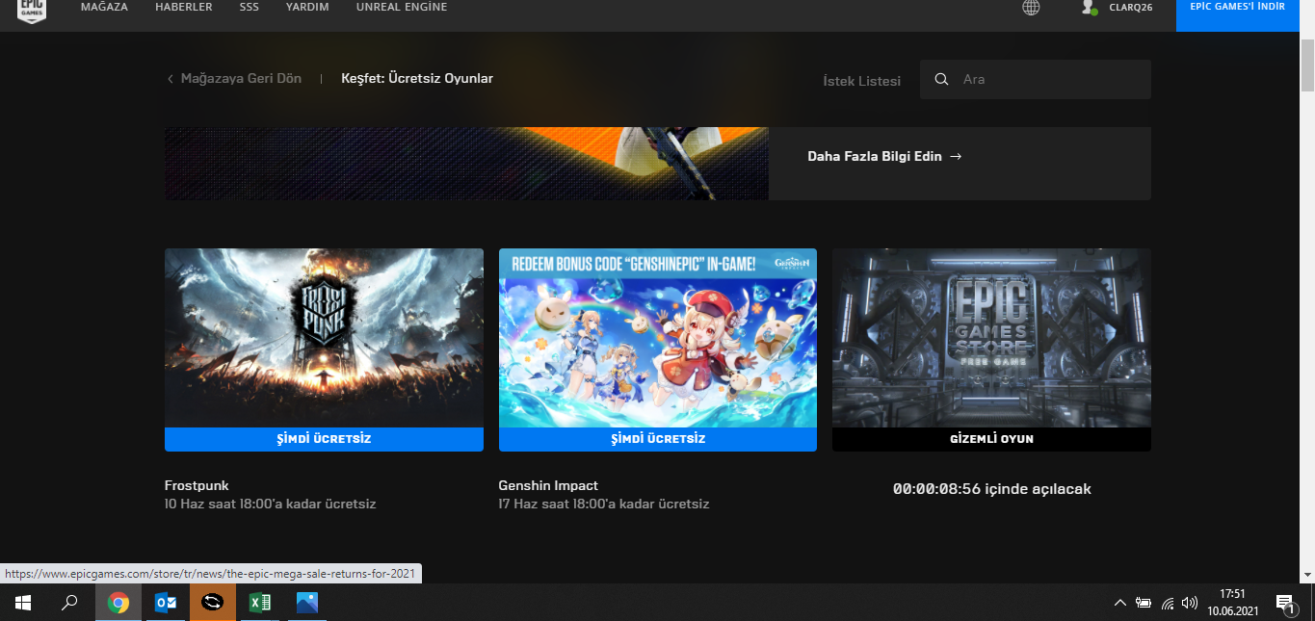Open the Photos app in taskbar

(x=307, y=603)
